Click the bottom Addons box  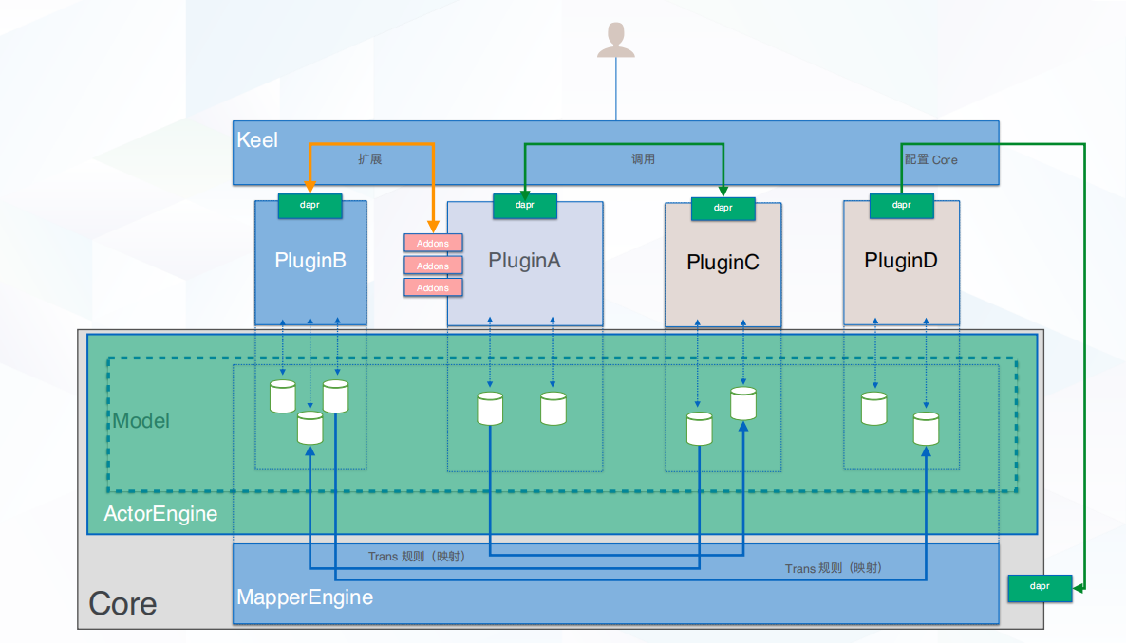pos(433,287)
